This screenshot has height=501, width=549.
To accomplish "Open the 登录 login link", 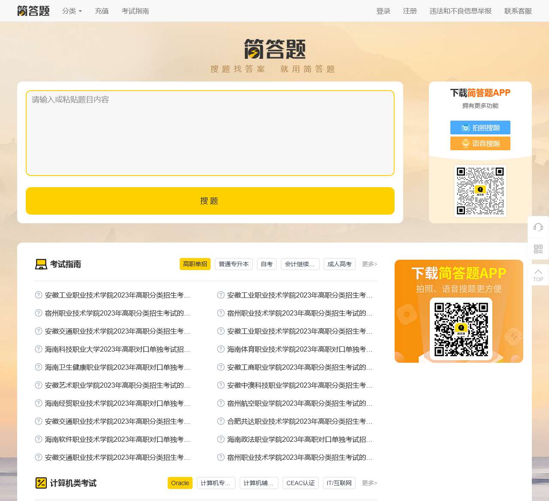I will click(383, 11).
